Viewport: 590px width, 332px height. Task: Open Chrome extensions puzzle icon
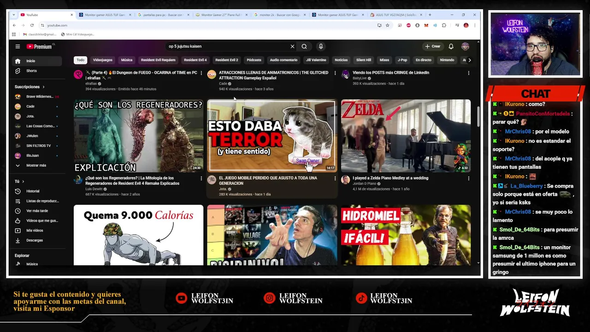tap(444, 25)
